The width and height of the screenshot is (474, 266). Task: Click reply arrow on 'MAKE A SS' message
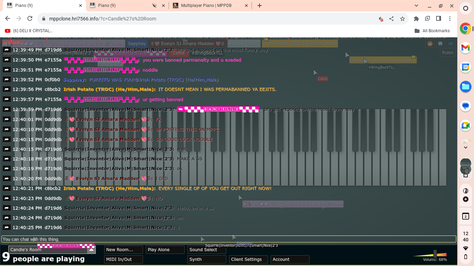point(7,159)
